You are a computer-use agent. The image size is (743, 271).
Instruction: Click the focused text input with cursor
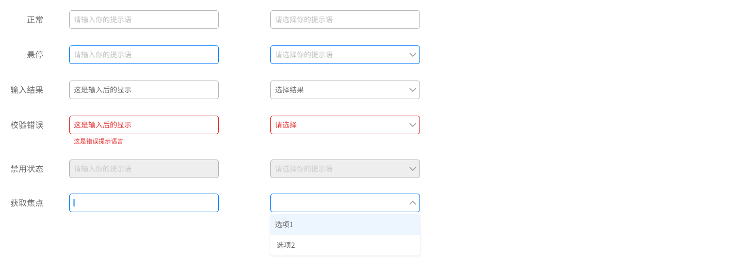pyautogui.click(x=143, y=203)
